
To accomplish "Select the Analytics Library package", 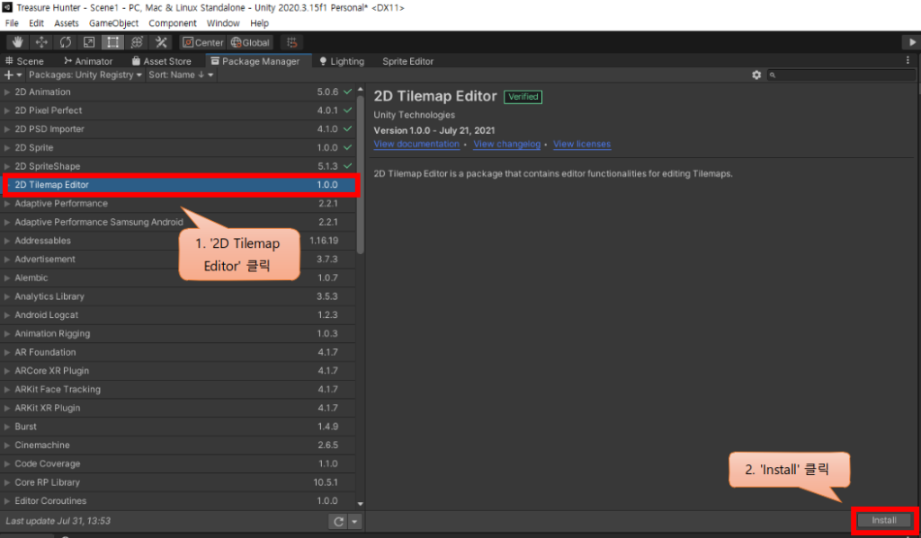I will tap(179, 296).
